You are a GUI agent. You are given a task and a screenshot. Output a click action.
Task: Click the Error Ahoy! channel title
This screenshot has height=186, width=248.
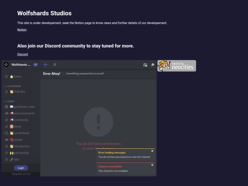click(52, 73)
